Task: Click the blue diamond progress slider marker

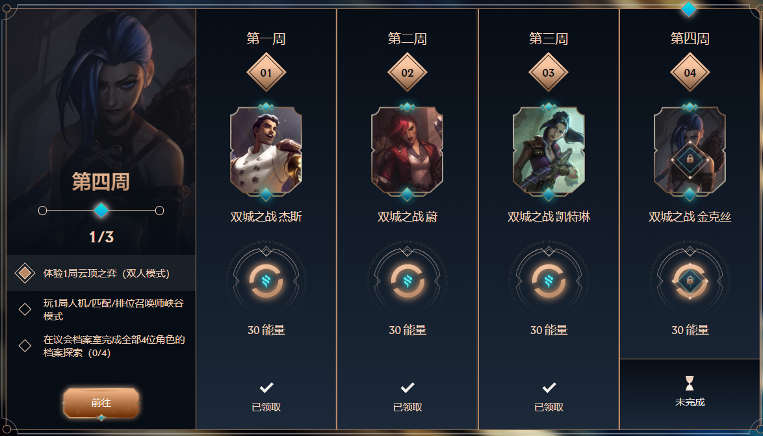Action: click(x=101, y=211)
